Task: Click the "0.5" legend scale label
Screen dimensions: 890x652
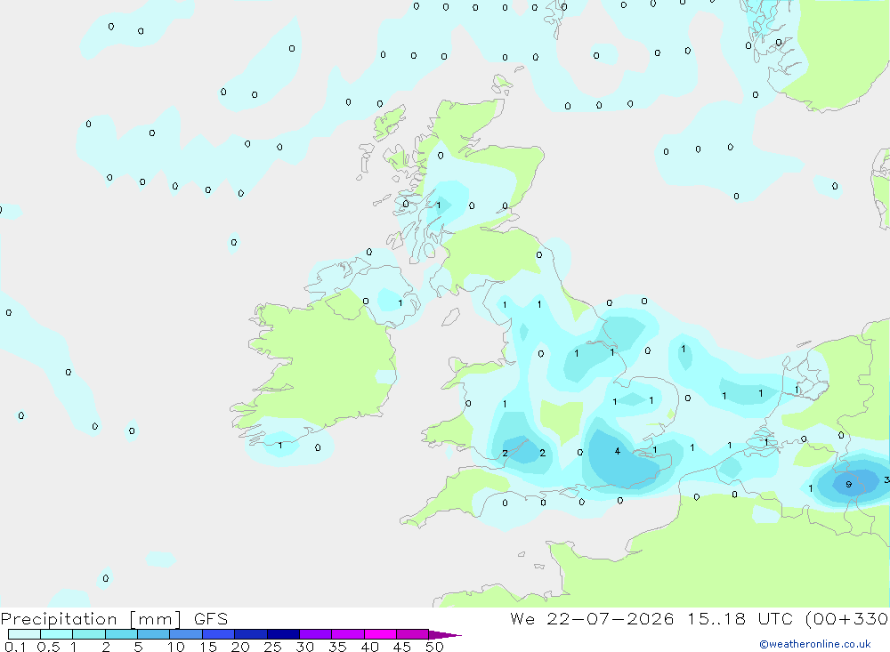Action: pos(48,647)
